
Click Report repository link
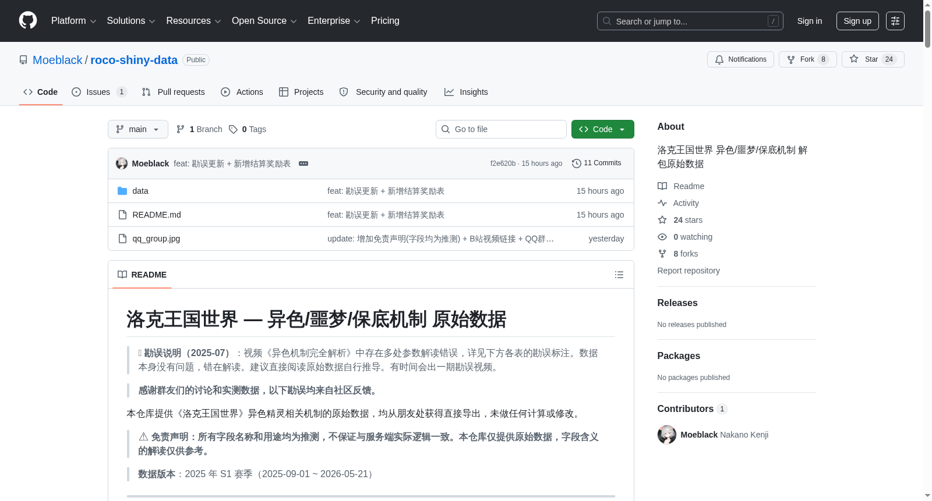pyautogui.click(x=689, y=271)
